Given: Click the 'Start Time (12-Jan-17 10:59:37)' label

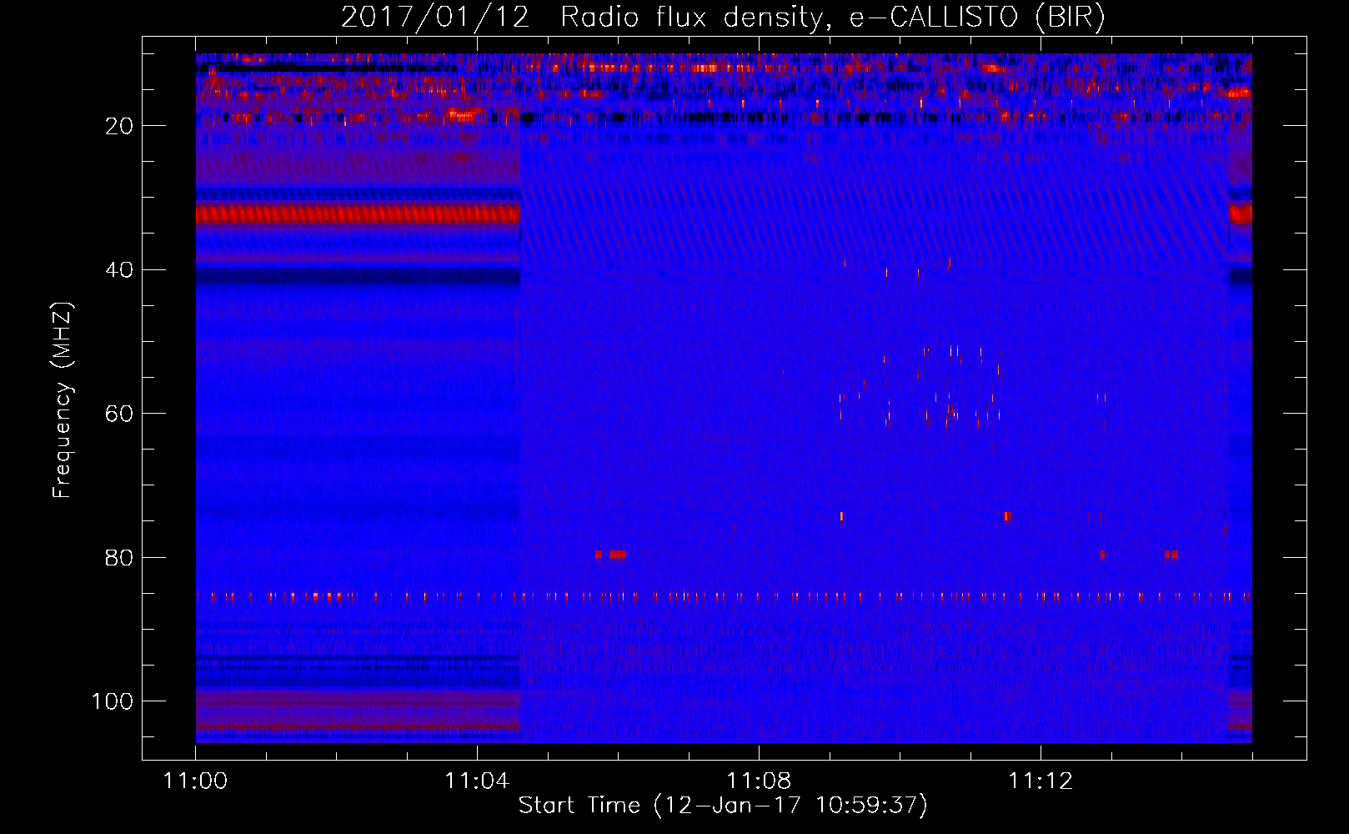Looking at the screenshot, I should [723, 806].
